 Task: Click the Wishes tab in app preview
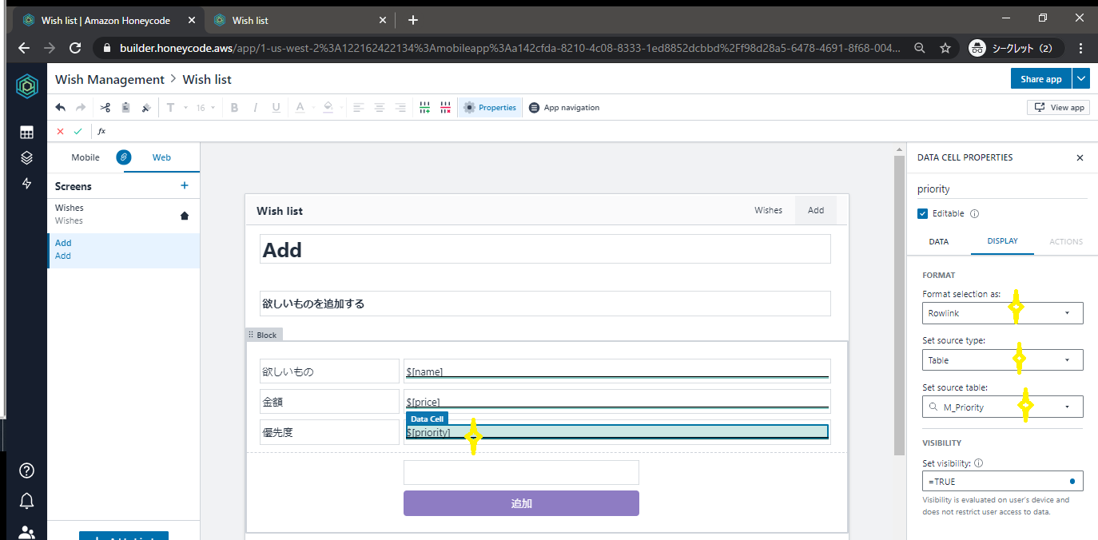769,210
